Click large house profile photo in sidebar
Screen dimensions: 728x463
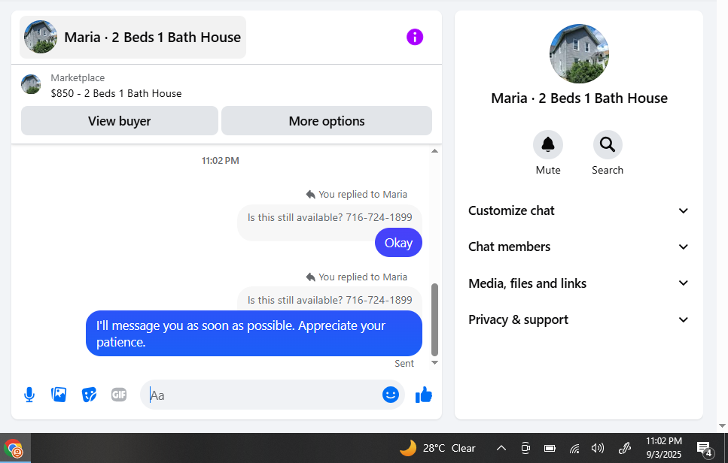pyautogui.click(x=579, y=54)
